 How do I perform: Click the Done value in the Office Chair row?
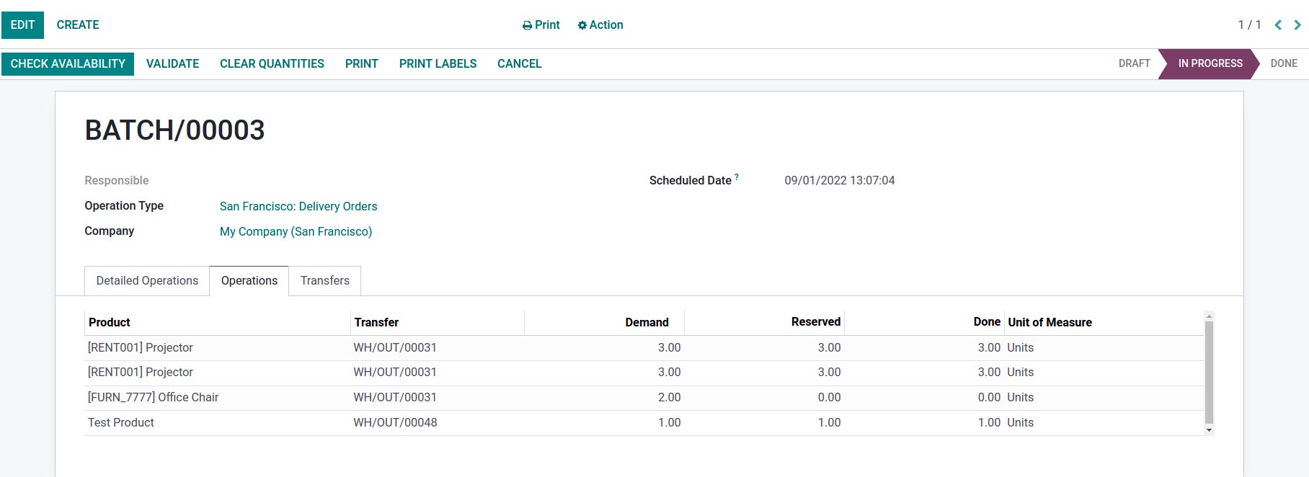coord(989,398)
